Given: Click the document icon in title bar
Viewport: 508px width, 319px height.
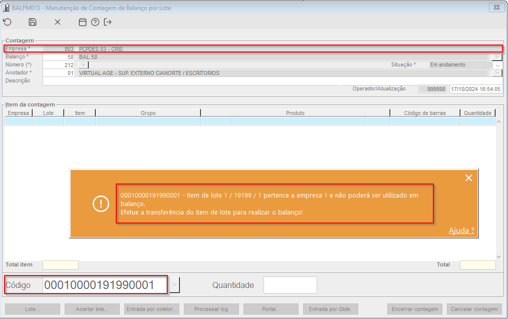Looking at the screenshot, I should click(6, 7).
